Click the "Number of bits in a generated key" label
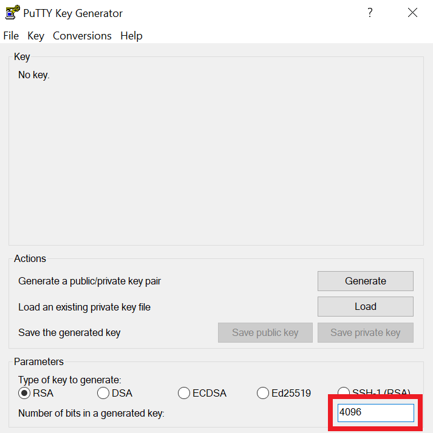The image size is (433, 433). coord(91,413)
